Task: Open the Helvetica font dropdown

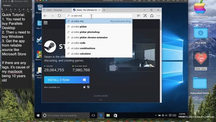Action: click(x=10, y=5)
